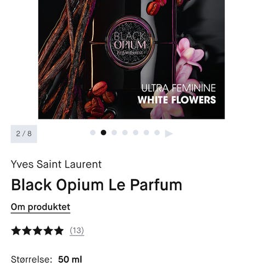
Task: Click the WHITE FLOWERS image caption
Action: tap(177, 100)
